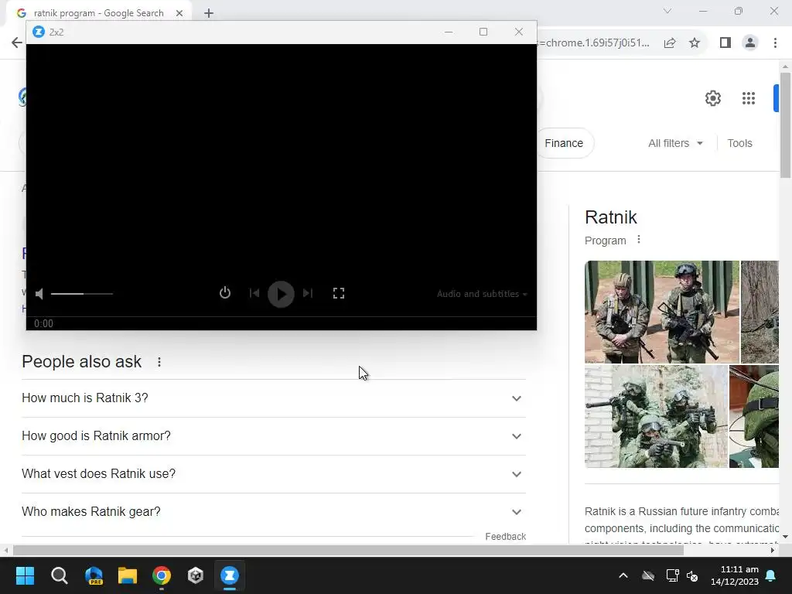Open search Tools
The height and width of the screenshot is (594, 792).
click(739, 143)
